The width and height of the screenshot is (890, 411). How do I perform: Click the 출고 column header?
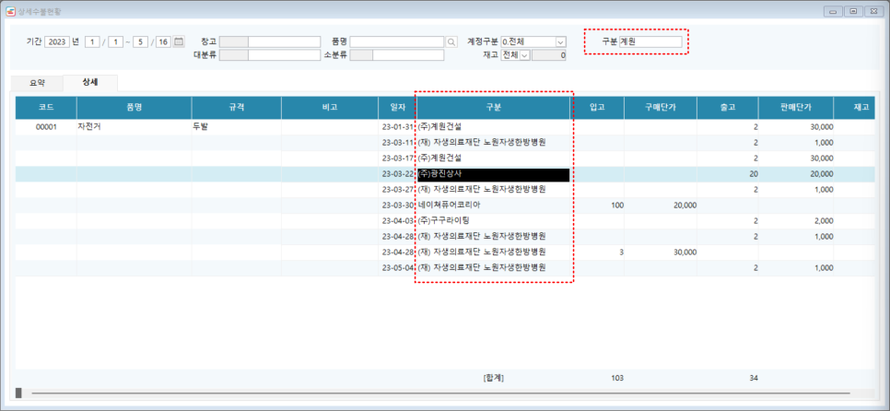coord(727,107)
